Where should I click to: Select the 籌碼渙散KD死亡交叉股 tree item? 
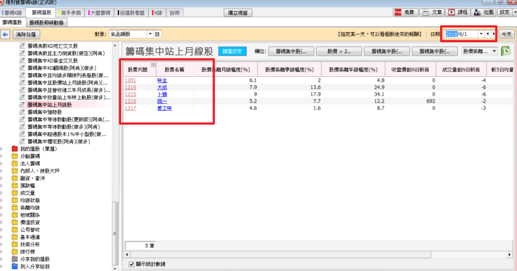click(52, 46)
